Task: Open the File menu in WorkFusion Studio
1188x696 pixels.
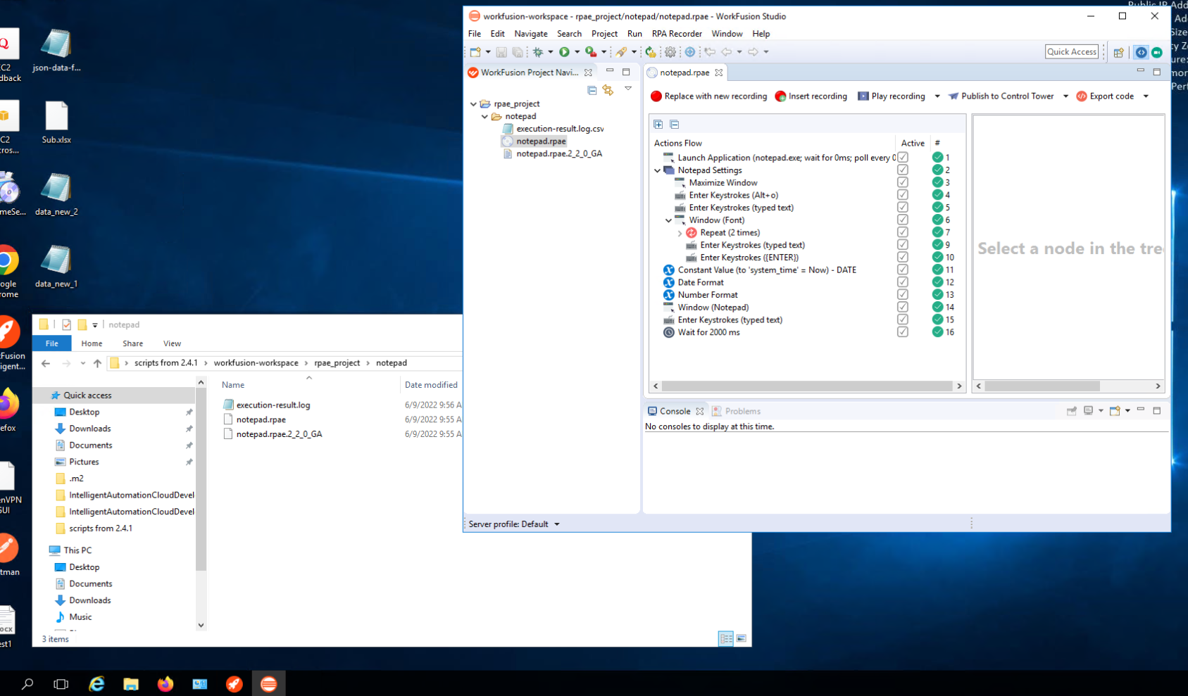Action: (x=475, y=34)
